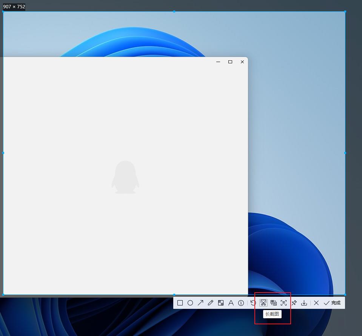Start long screenshot (长截图) capture
362x336 pixels.
coord(263,303)
